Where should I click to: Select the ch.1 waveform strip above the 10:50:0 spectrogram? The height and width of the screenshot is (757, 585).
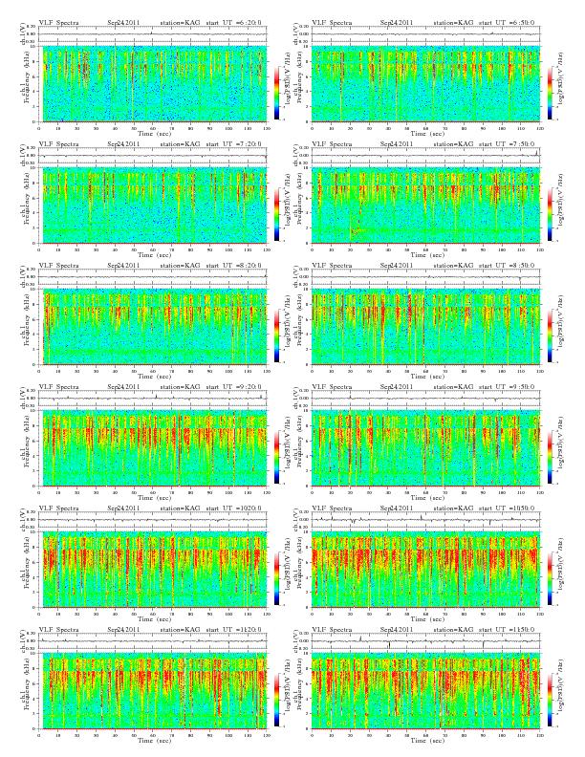(x=425, y=519)
